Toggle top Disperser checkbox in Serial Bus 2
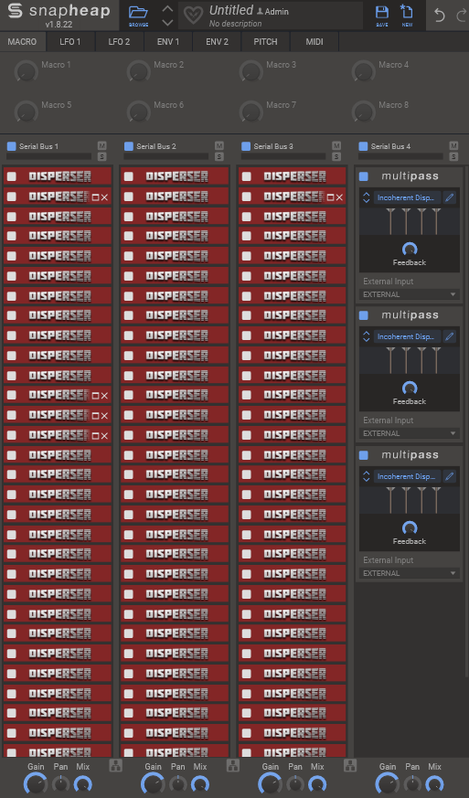Image resolution: width=469 pixels, height=798 pixels. (x=129, y=176)
